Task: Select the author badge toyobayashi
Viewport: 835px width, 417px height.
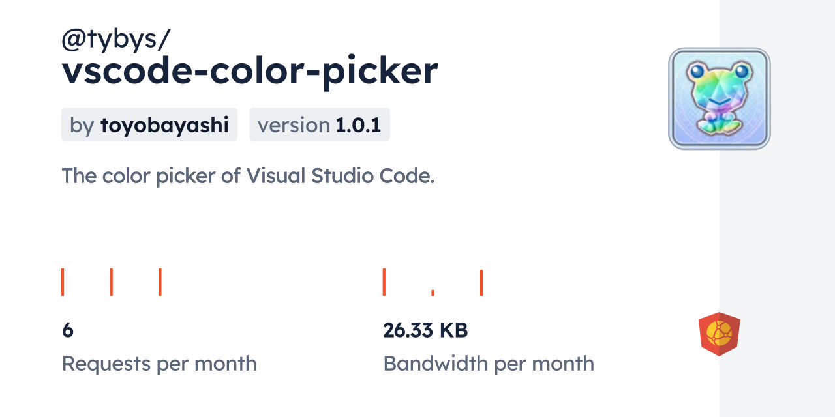Action: click(x=149, y=124)
